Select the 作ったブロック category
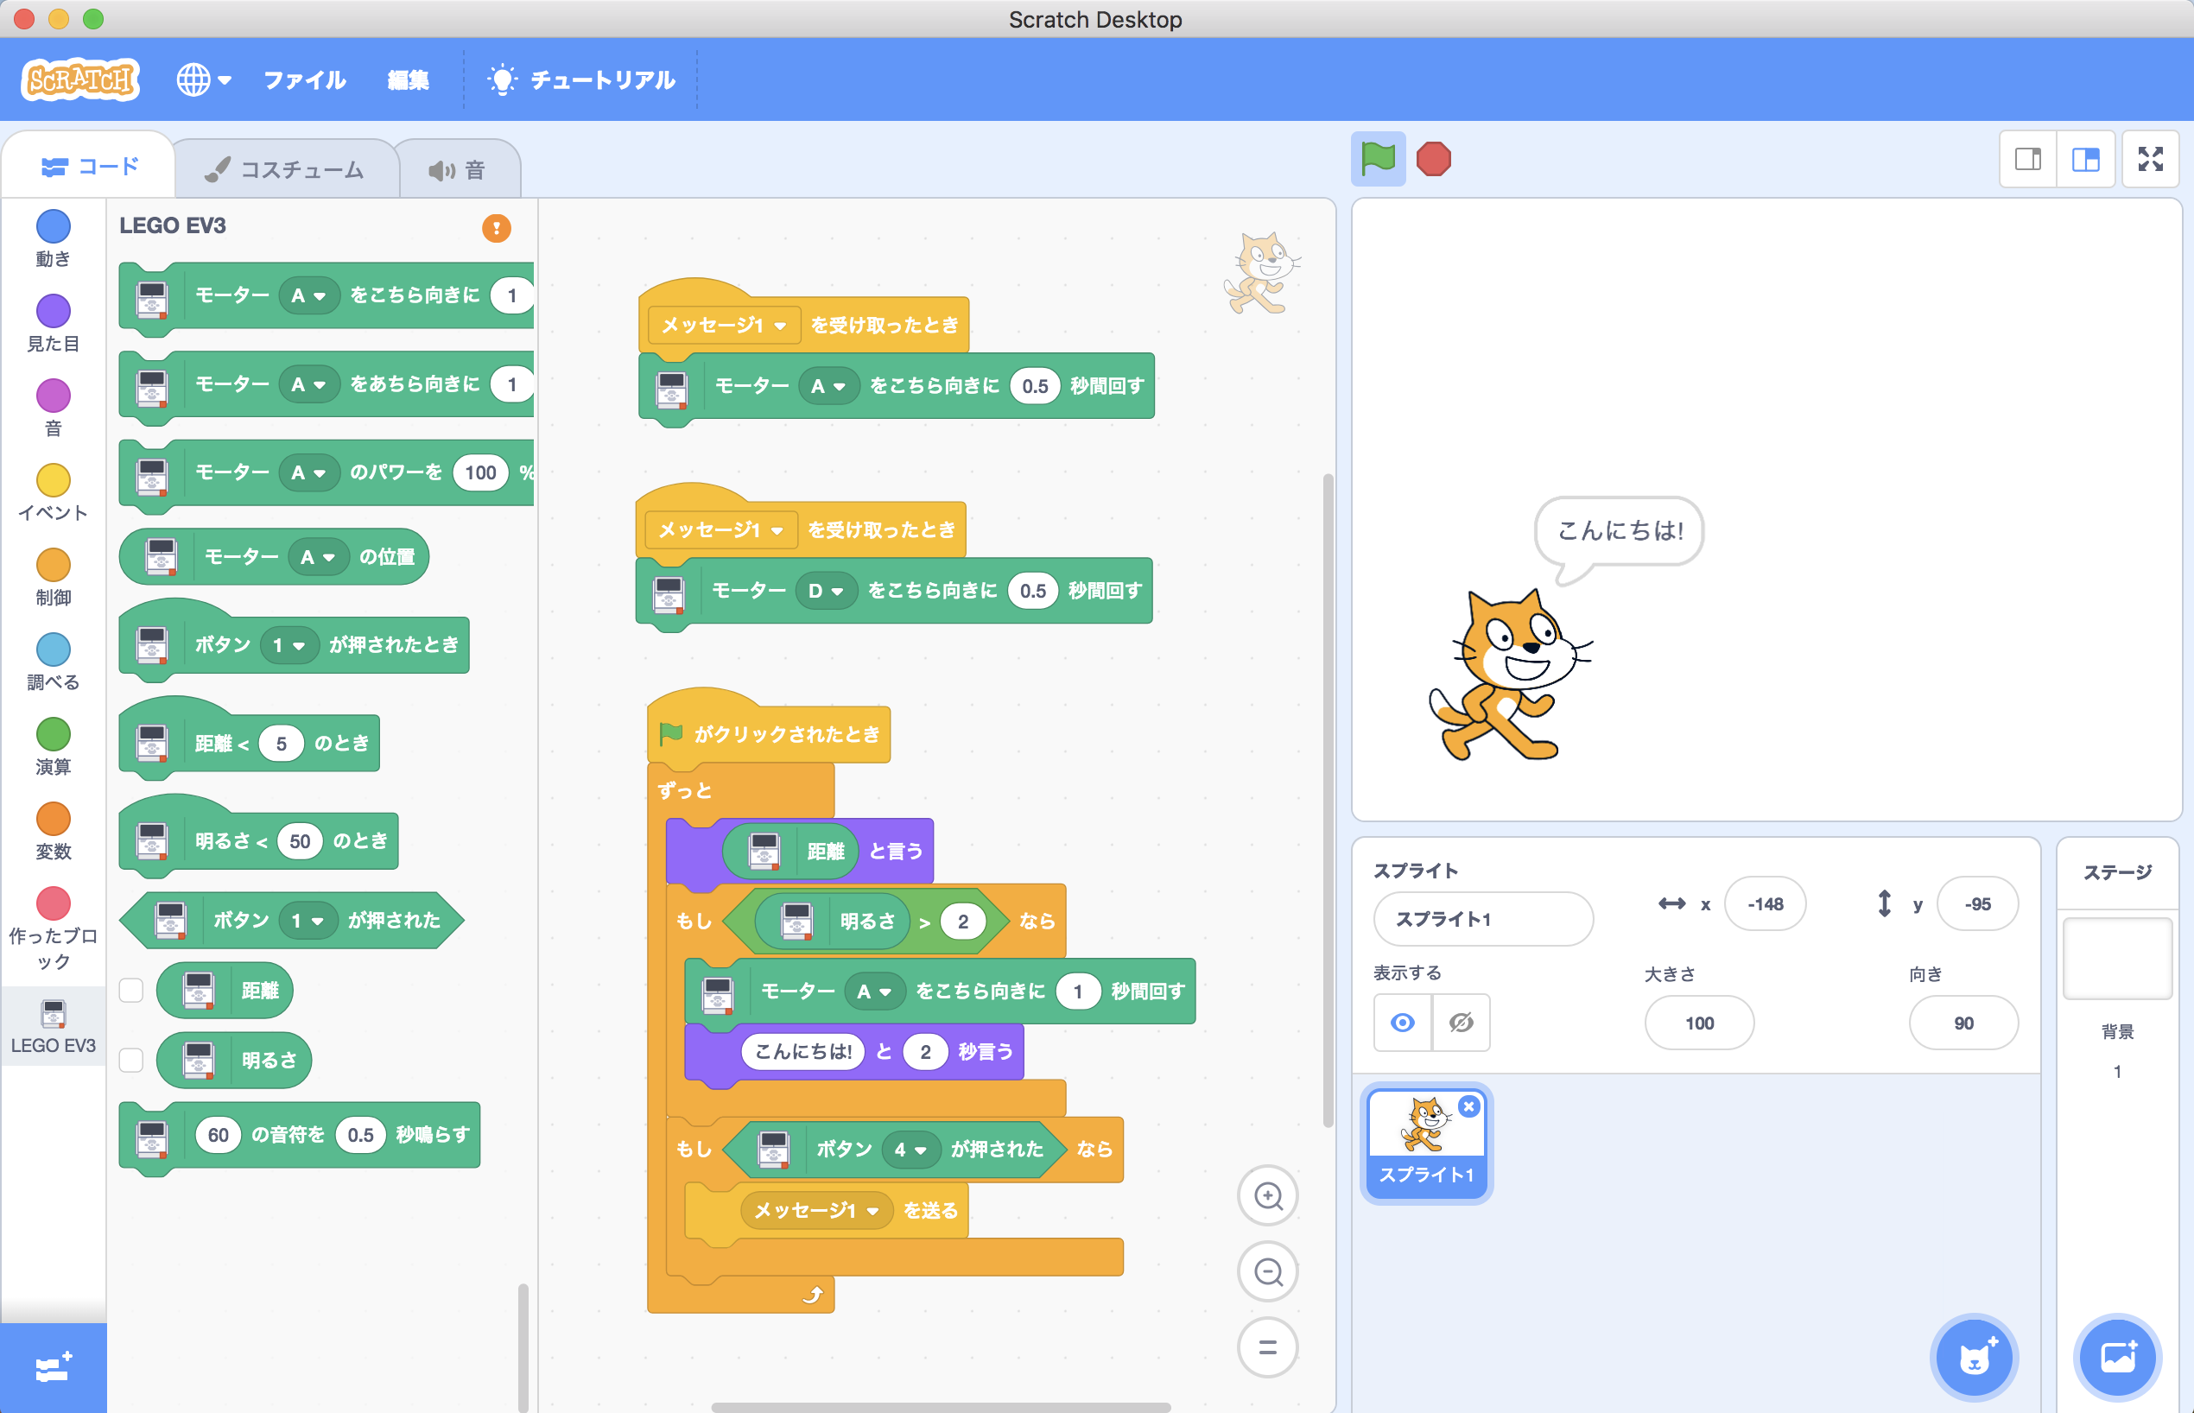This screenshot has height=1413, width=2194. (x=54, y=928)
